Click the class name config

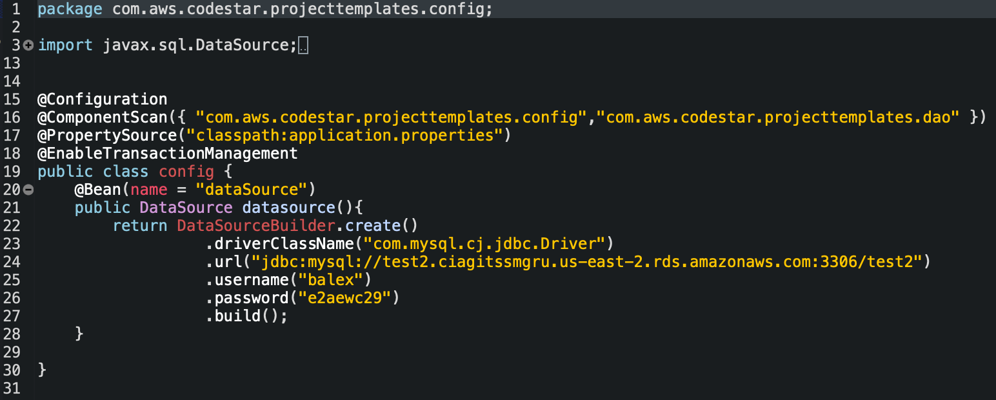click(x=186, y=172)
